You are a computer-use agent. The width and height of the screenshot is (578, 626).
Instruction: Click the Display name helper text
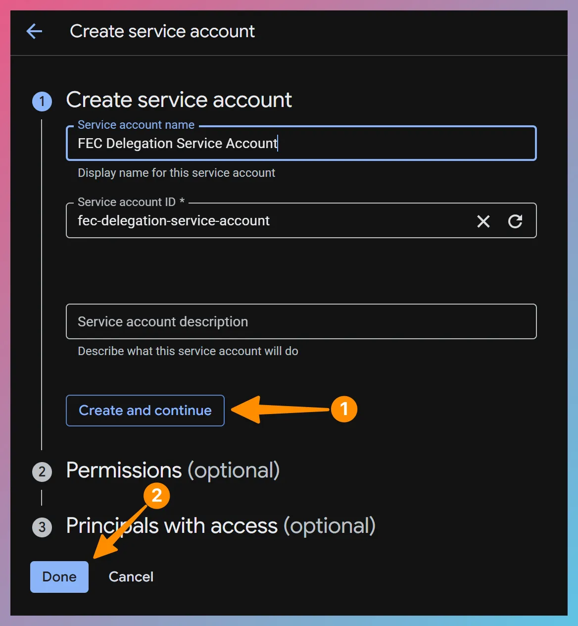pos(176,173)
